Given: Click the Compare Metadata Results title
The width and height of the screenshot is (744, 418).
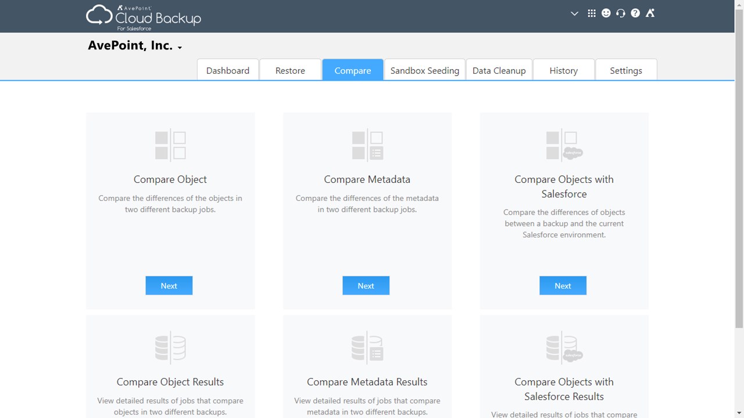Looking at the screenshot, I should pyautogui.click(x=367, y=382).
